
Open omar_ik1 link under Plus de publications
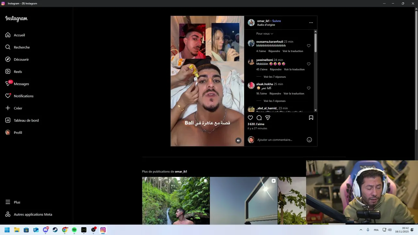pyautogui.click(x=181, y=172)
